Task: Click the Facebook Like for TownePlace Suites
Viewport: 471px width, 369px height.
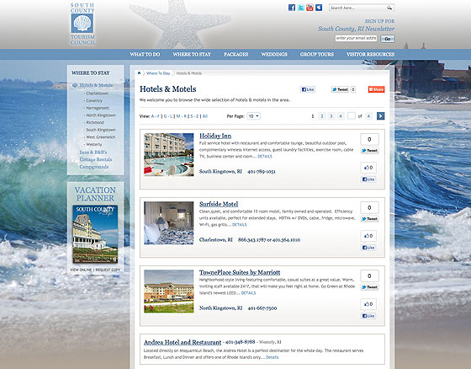Action: point(368,316)
